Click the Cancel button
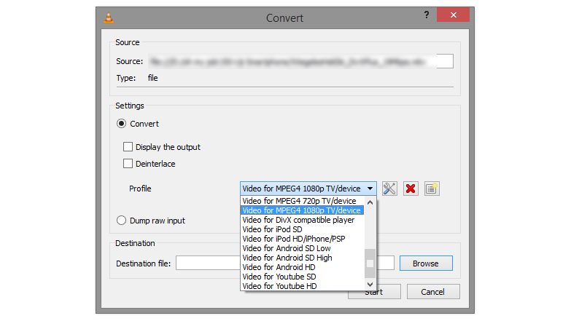This screenshot has height=321, width=571. pyautogui.click(x=432, y=292)
